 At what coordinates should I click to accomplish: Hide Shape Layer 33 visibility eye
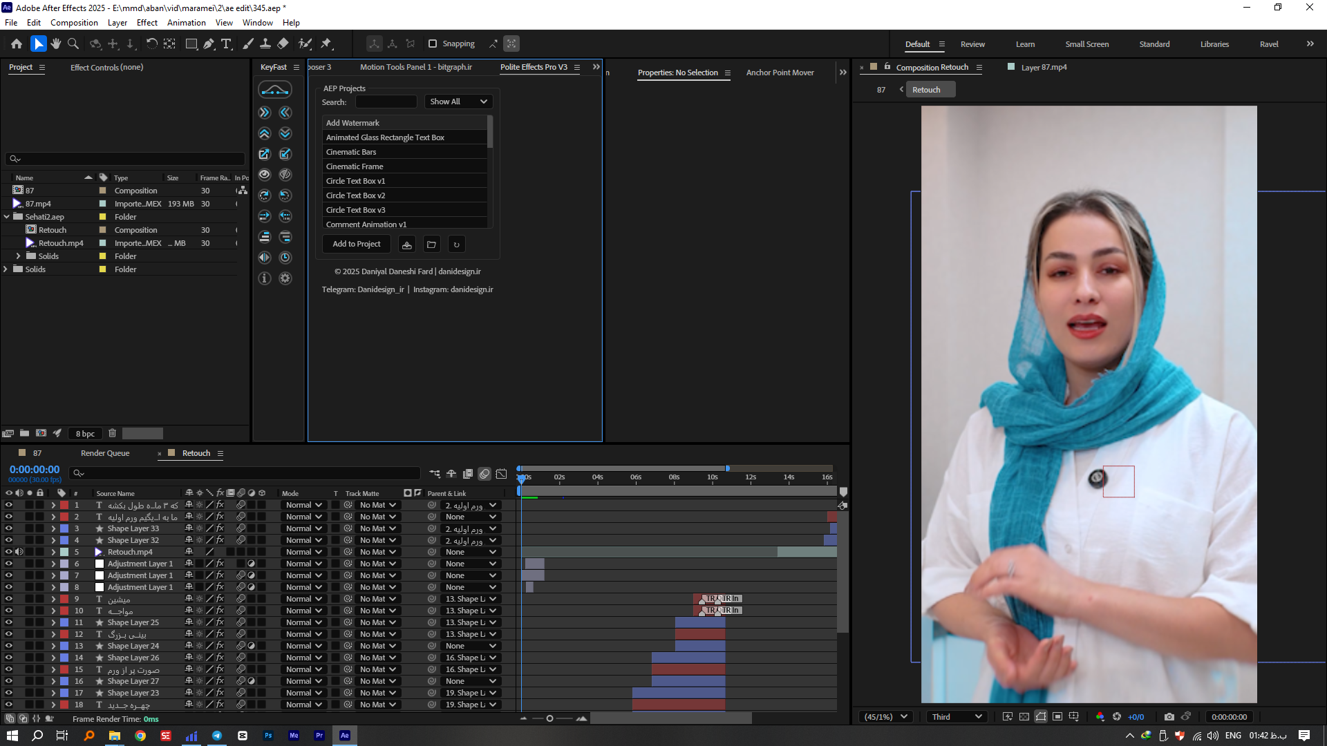point(9,528)
